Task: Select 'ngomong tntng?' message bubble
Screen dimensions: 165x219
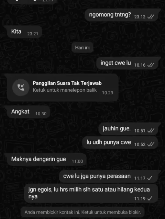Action: (x=122, y=15)
